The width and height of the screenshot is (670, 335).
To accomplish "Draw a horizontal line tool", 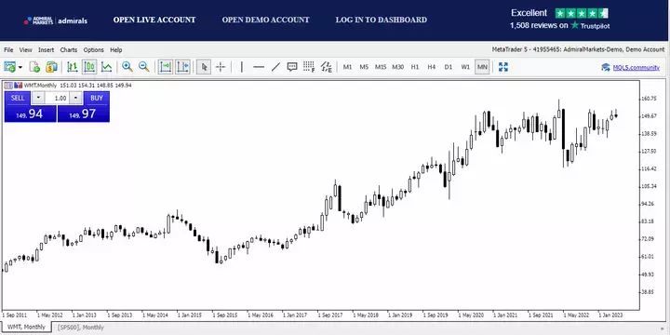I will [x=259, y=67].
